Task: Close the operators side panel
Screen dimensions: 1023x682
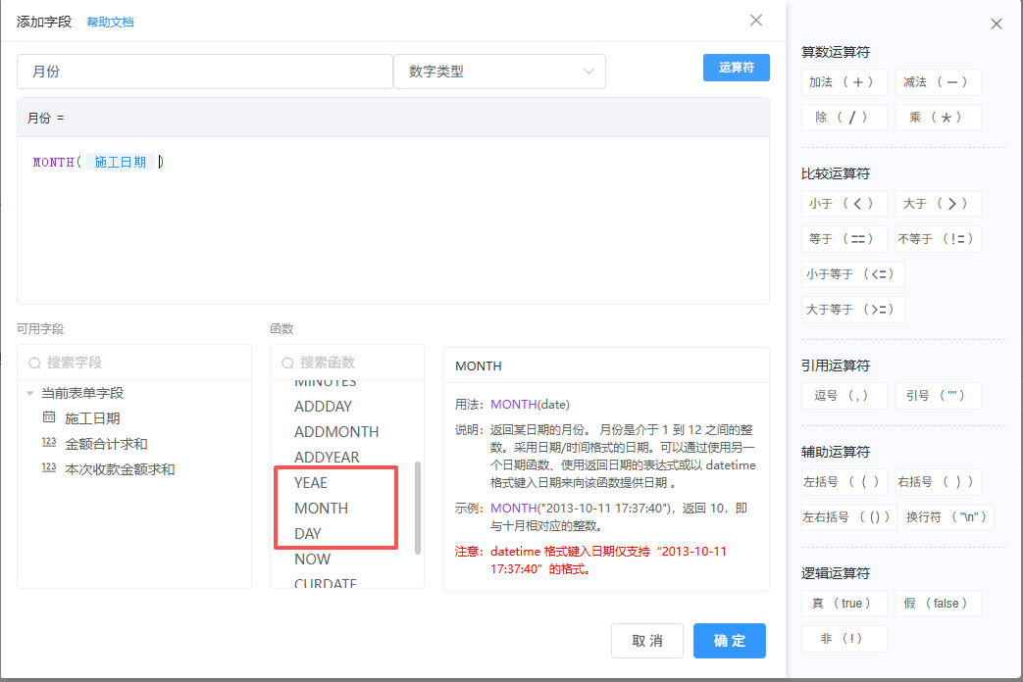Action: click(x=997, y=24)
